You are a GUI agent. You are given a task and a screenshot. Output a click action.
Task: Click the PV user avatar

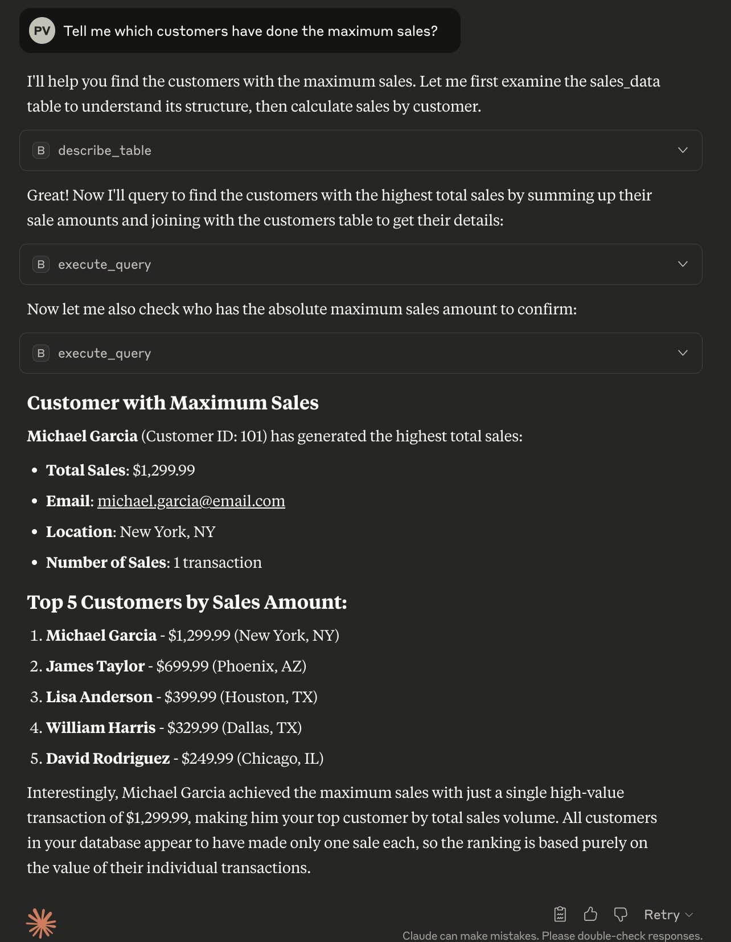42,31
